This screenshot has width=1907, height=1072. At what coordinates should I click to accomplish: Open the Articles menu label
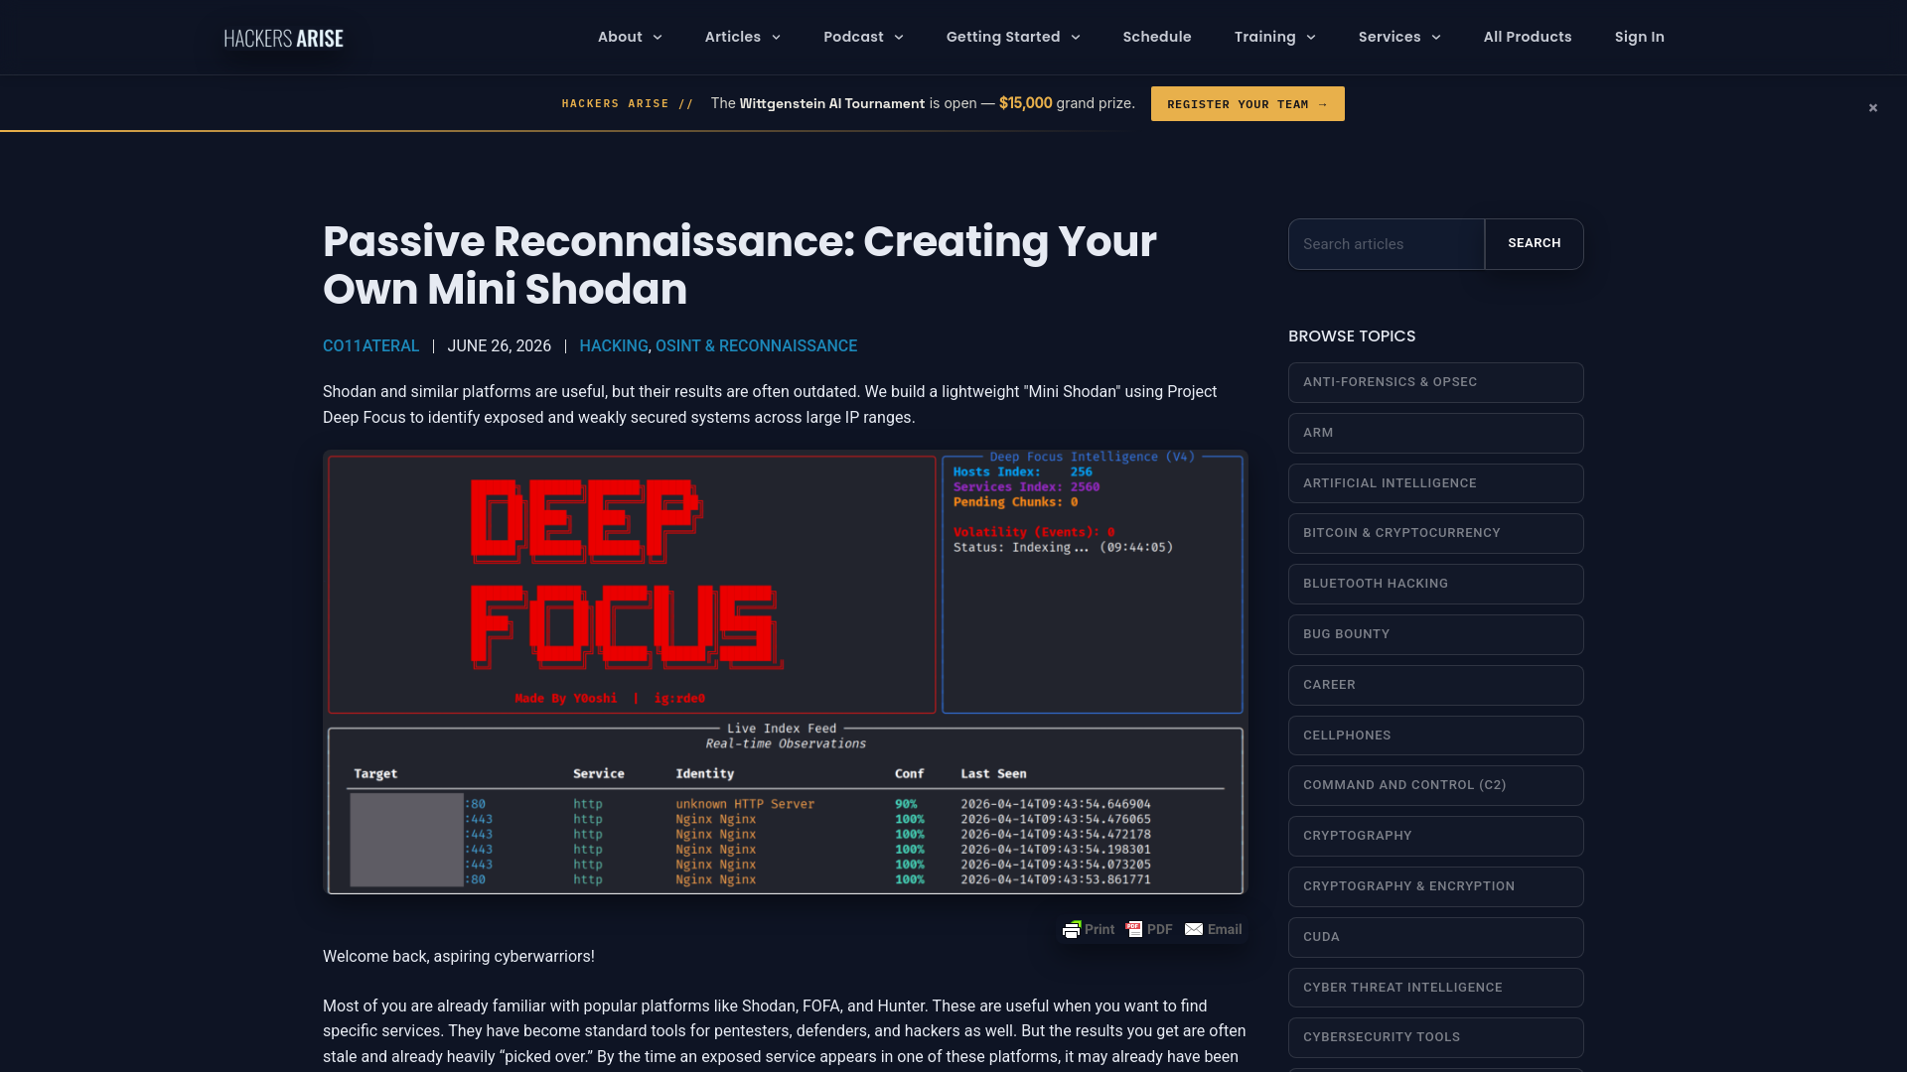click(x=733, y=37)
